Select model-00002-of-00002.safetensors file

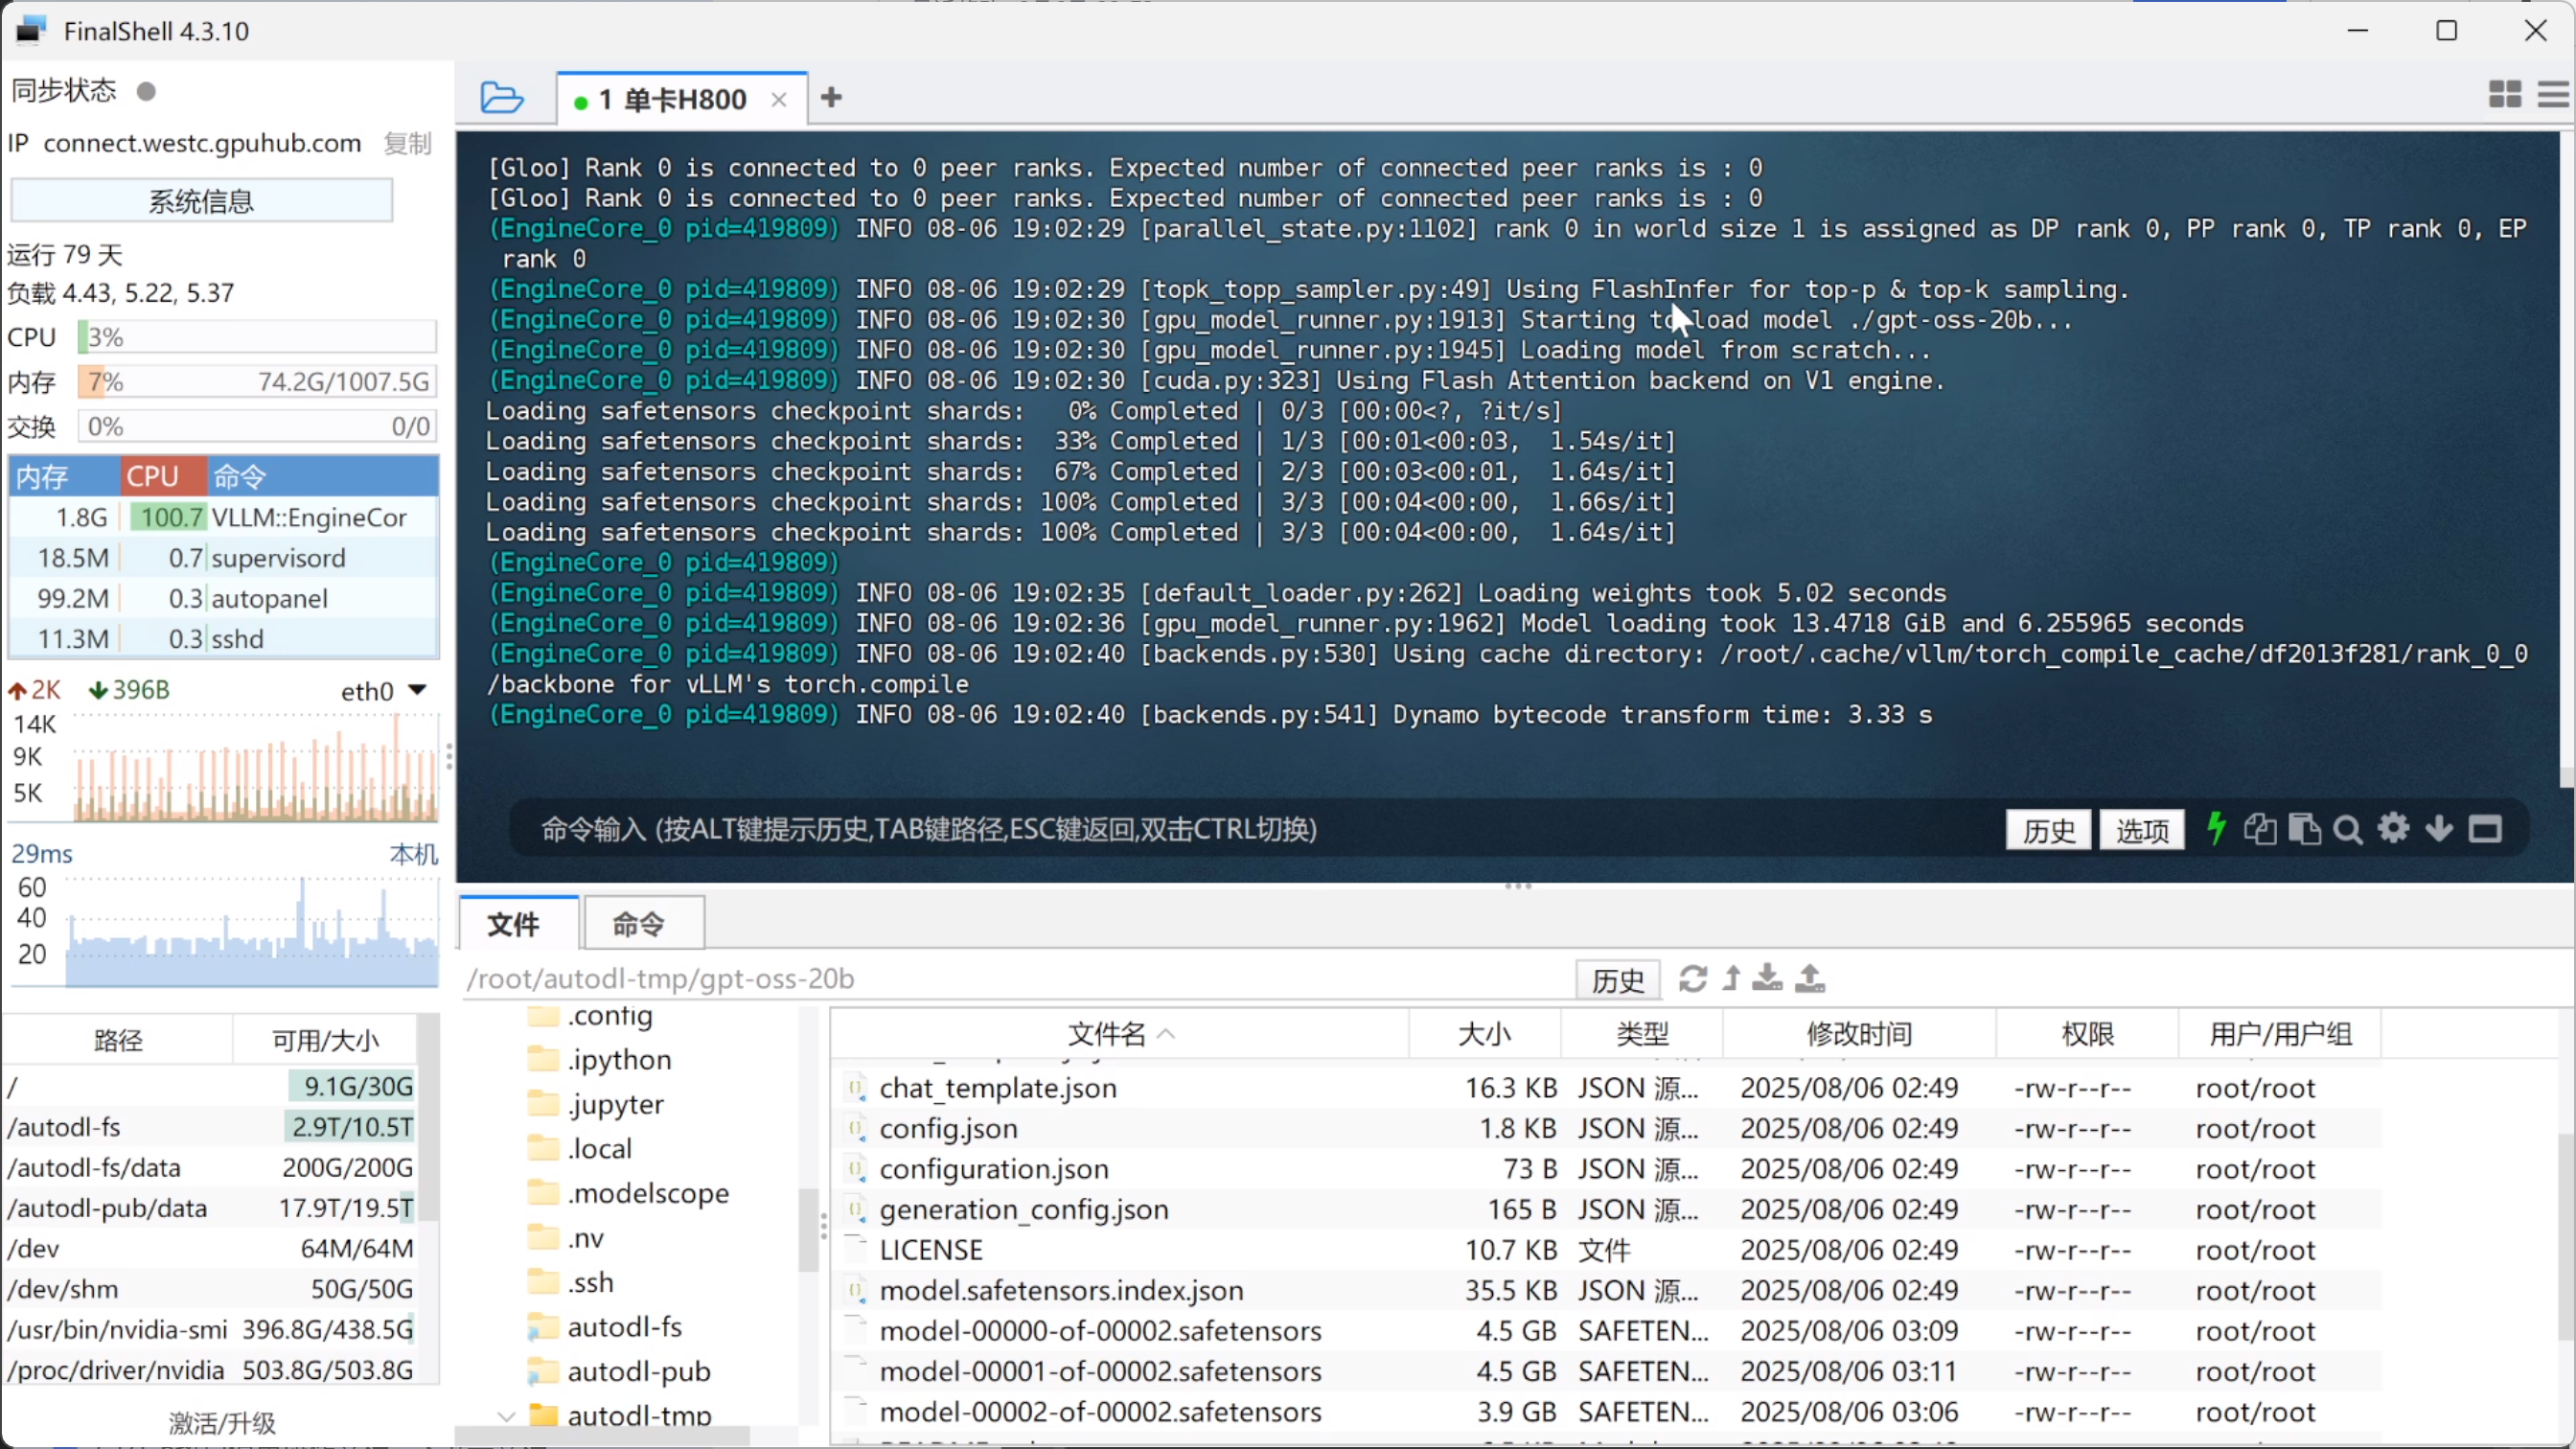coord(1605,1412)
